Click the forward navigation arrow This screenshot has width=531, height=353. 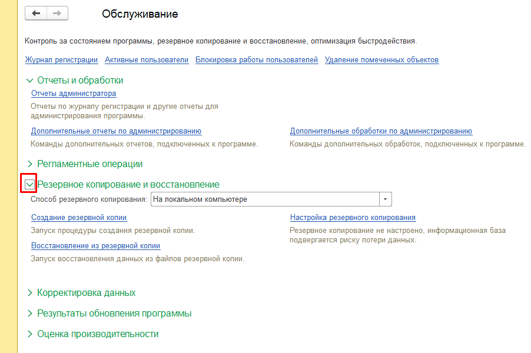pos(57,14)
